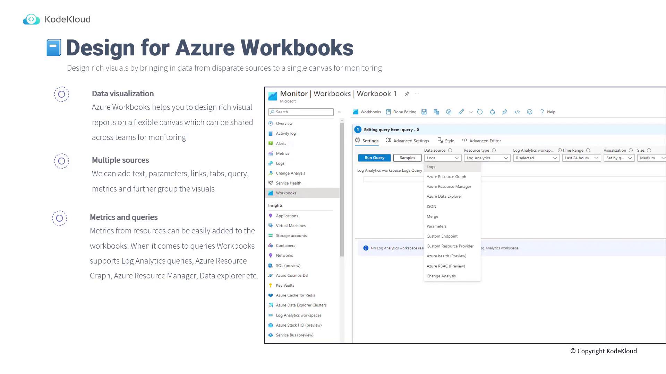
Task: Select Azure Resource Graph data source
Action: tap(446, 177)
